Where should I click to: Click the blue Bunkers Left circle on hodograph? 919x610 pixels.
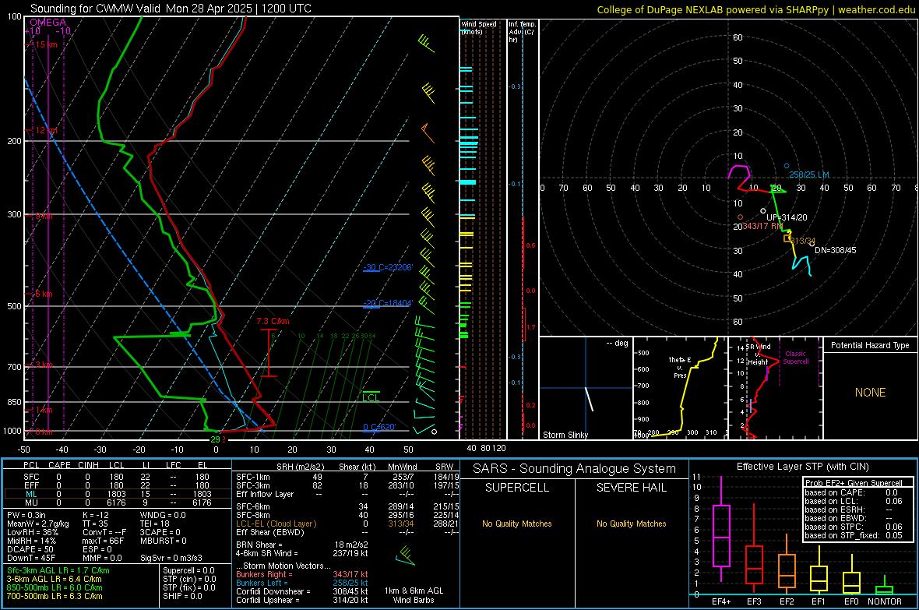787,166
